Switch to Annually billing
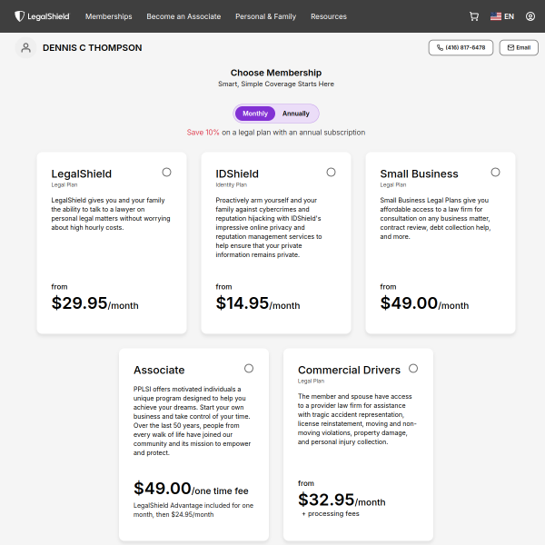Image resolution: width=545 pixels, height=545 pixels. (x=295, y=114)
